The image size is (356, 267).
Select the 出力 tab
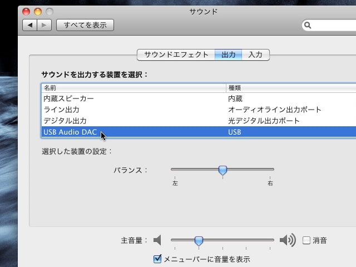(229, 55)
